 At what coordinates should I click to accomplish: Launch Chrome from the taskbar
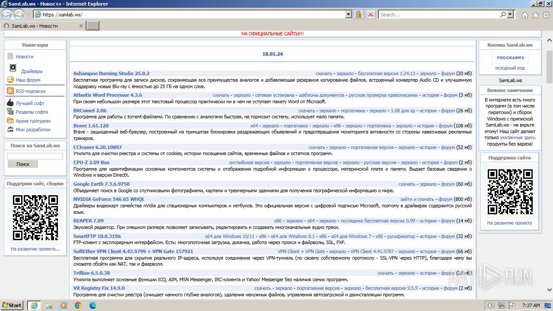coord(78,305)
